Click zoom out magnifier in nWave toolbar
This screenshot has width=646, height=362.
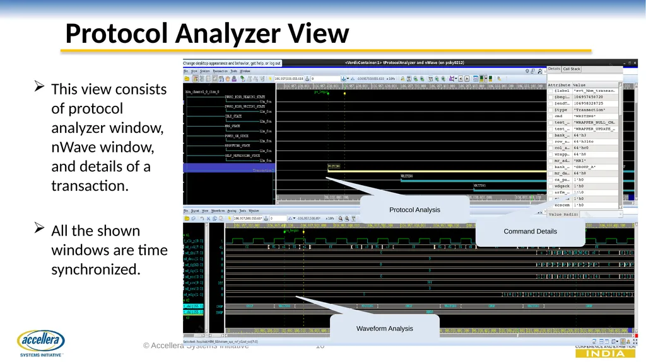pos(340,218)
